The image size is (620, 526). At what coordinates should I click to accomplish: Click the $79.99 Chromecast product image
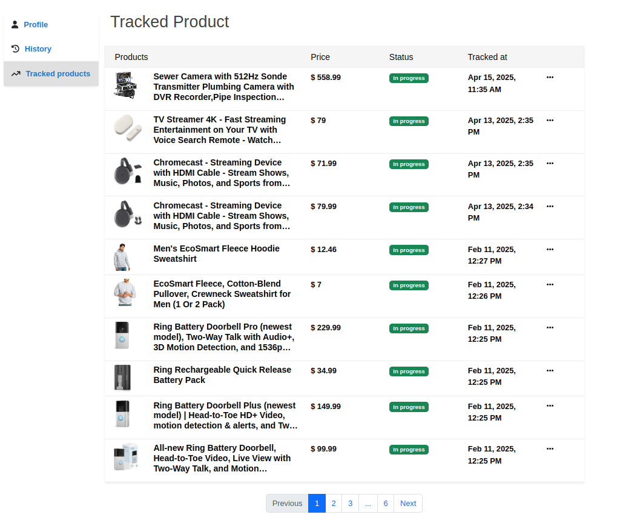(128, 215)
